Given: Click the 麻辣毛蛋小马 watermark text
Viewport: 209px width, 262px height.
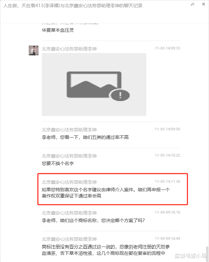Looking at the screenshot, I should click(190, 256).
